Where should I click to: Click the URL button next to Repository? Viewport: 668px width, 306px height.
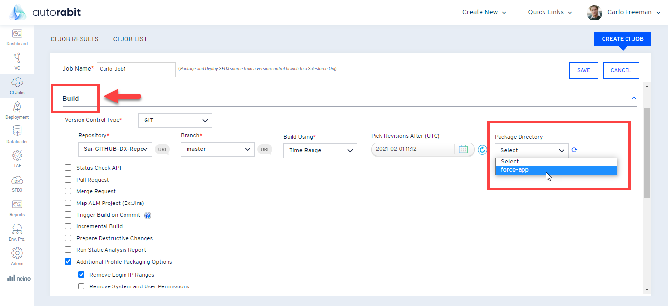[x=162, y=149]
